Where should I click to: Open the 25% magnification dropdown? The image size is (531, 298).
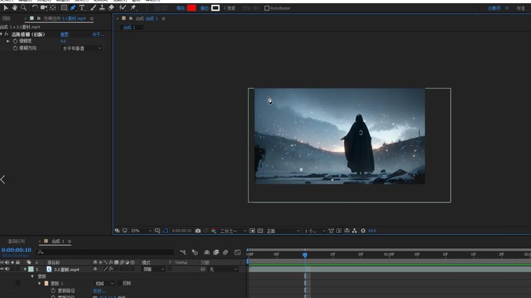pos(141,231)
